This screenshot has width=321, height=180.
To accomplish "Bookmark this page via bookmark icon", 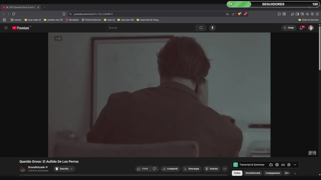I will (64, 14).
